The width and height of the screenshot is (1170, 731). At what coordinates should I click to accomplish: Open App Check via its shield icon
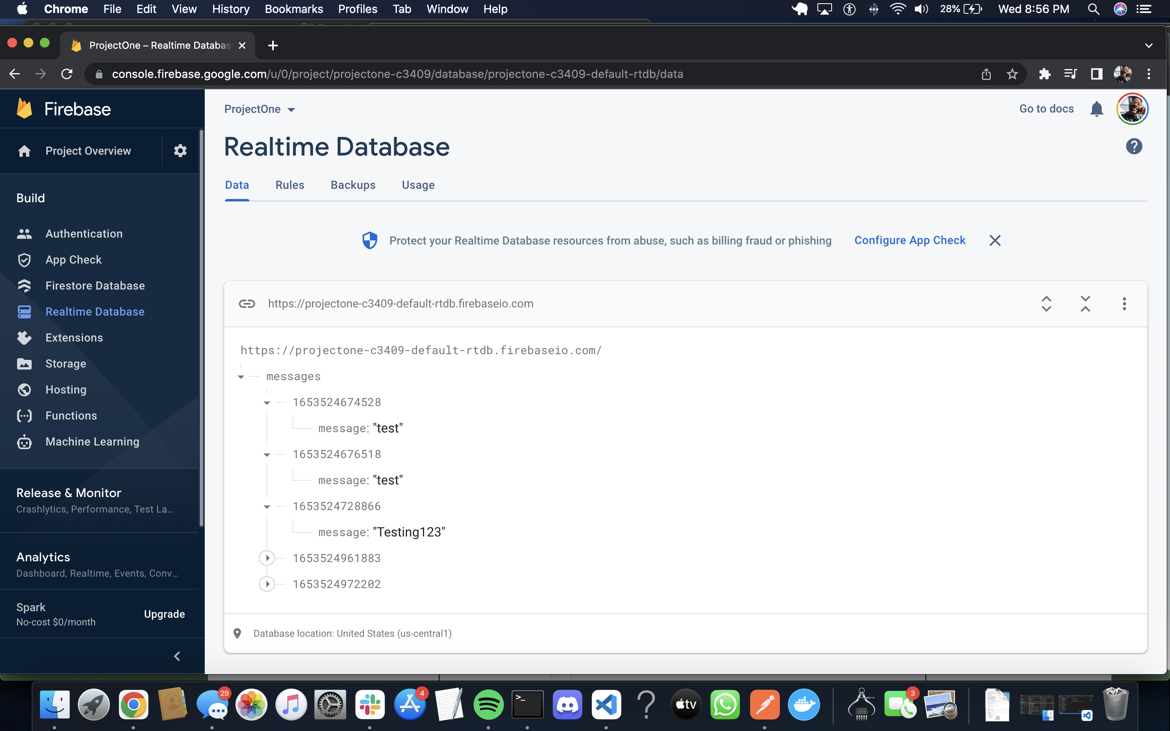(x=25, y=260)
